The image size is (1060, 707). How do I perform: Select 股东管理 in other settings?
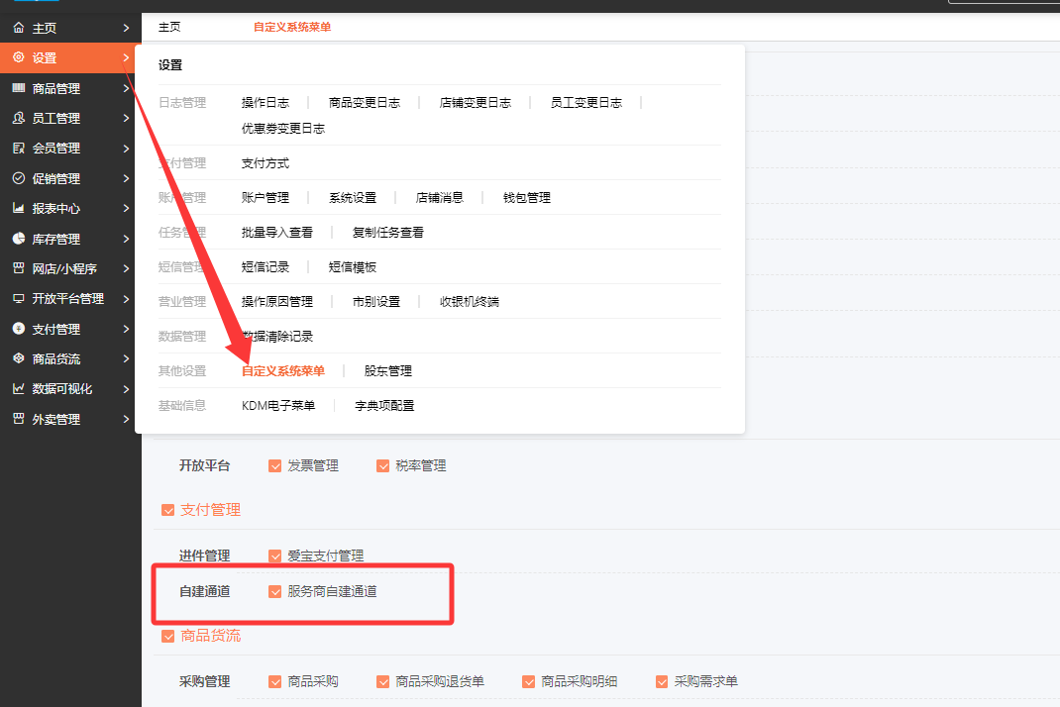[x=387, y=371]
